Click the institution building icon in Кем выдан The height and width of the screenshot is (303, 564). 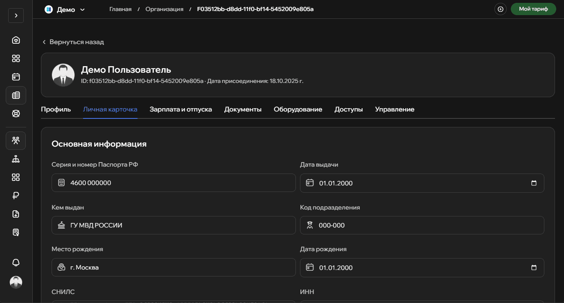[x=61, y=225]
